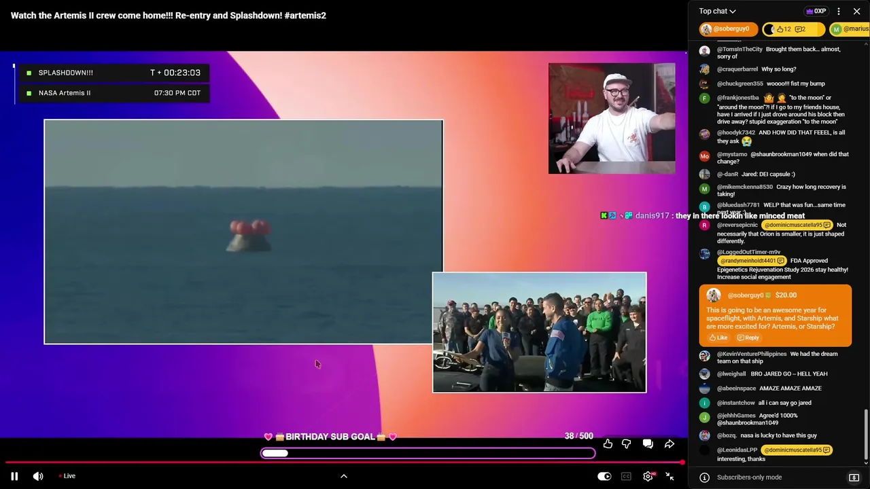Pause the live stream playback
This screenshot has width=870, height=489.
pos(14,476)
